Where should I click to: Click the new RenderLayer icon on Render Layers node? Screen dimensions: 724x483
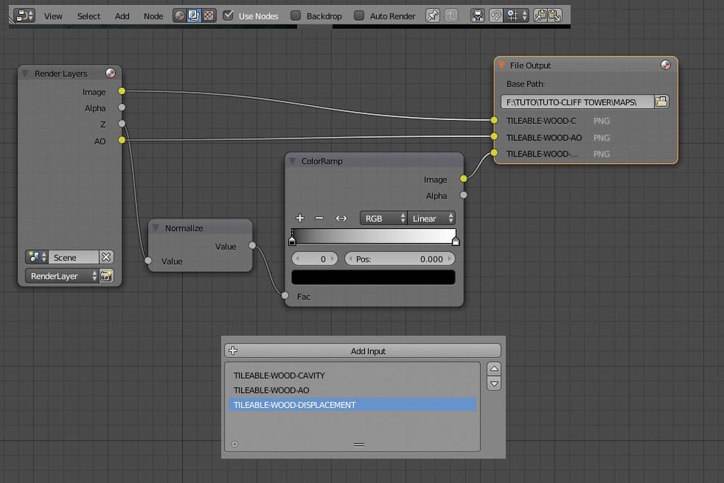106,276
